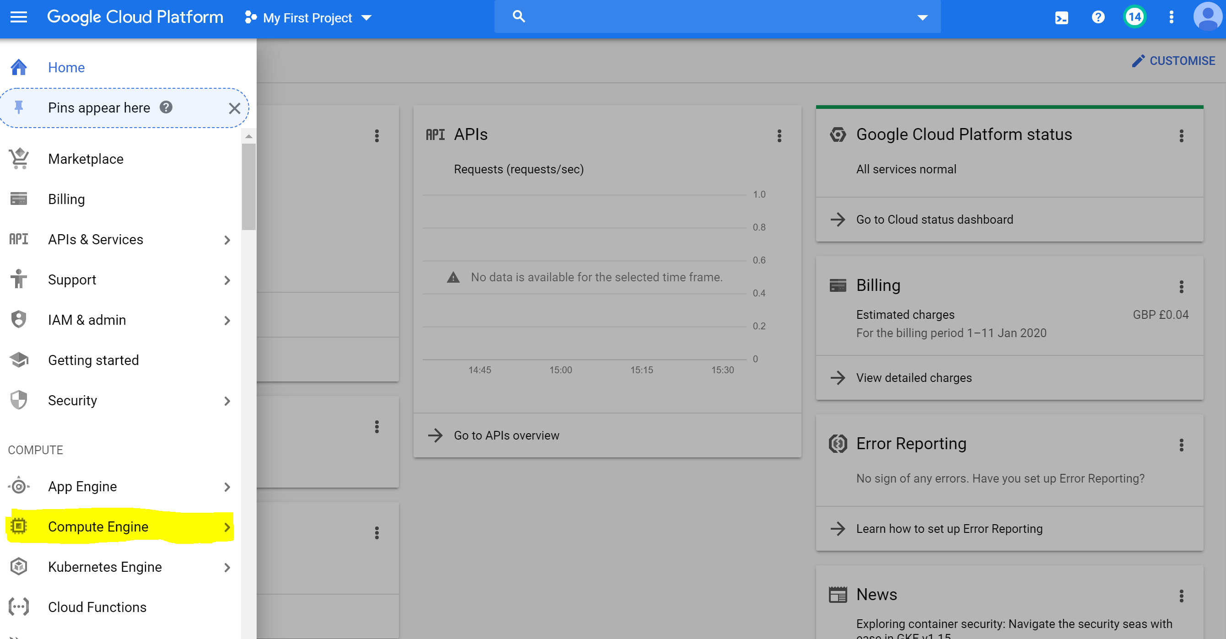Viewport: 1226px width, 639px height.
Task: Open the My First Project selector dropdown
Action: click(x=308, y=17)
